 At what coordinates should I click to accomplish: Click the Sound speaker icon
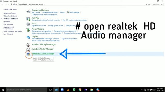tap(28, 24)
